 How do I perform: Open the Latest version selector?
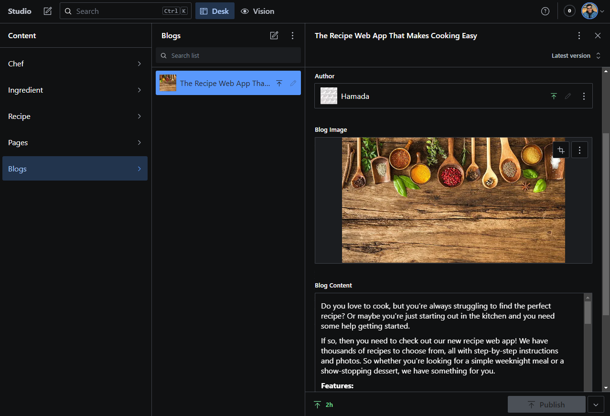pyautogui.click(x=576, y=55)
